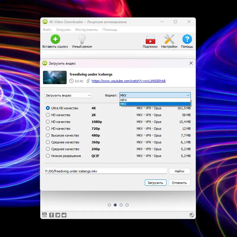Choose highlighted MKV in format list
This screenshot has height=237, width=237.
pyautogui.click(x=155, y=104)
